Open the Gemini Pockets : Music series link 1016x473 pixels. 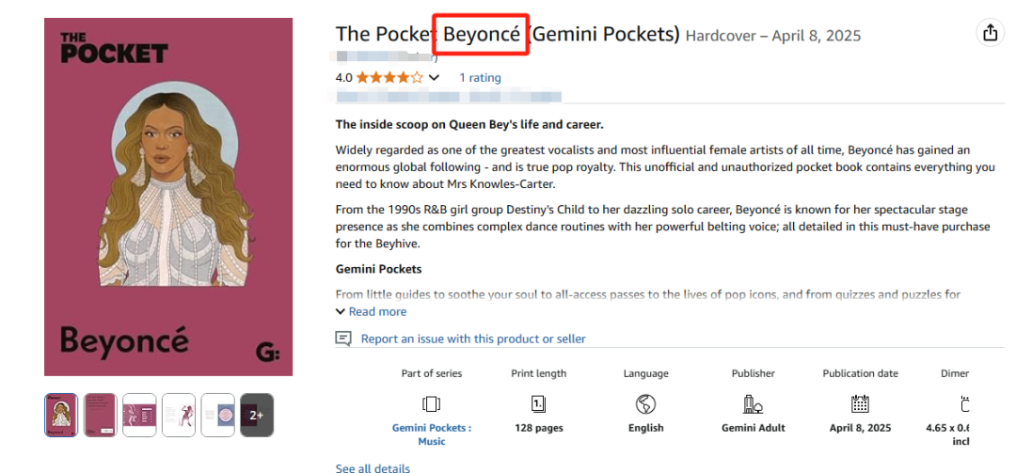tap(432, 434)
